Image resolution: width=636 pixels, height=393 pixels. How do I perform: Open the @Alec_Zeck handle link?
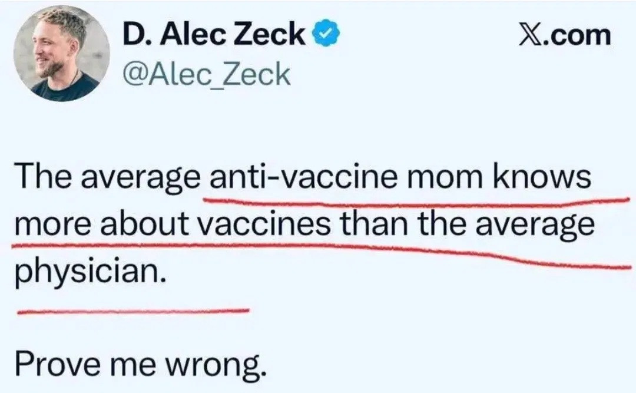click(x=206, y=74)
